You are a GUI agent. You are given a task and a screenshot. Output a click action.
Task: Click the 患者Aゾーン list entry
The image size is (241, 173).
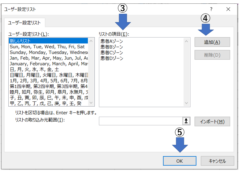coord(112,41)
